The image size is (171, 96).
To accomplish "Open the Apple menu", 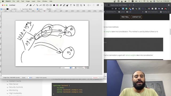I will (x=3, y=1).
